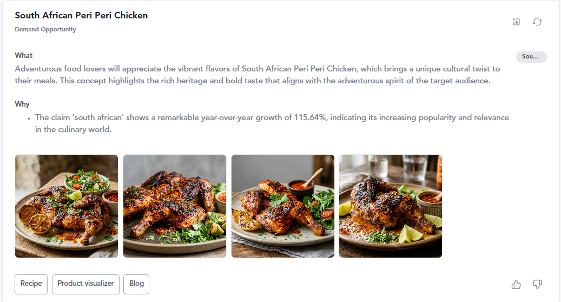The height and width of the screenshot is (302, 561).
Task: Give a thumbs up to this concept
Action: pos(516,285)
